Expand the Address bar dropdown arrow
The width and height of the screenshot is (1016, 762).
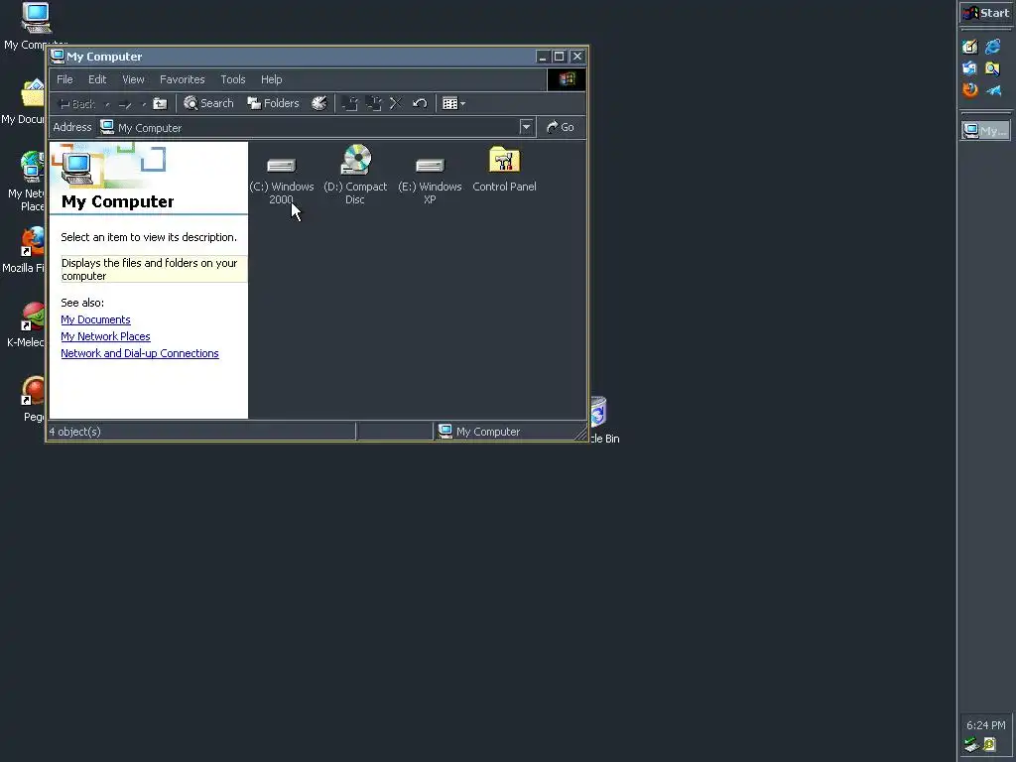526,127
